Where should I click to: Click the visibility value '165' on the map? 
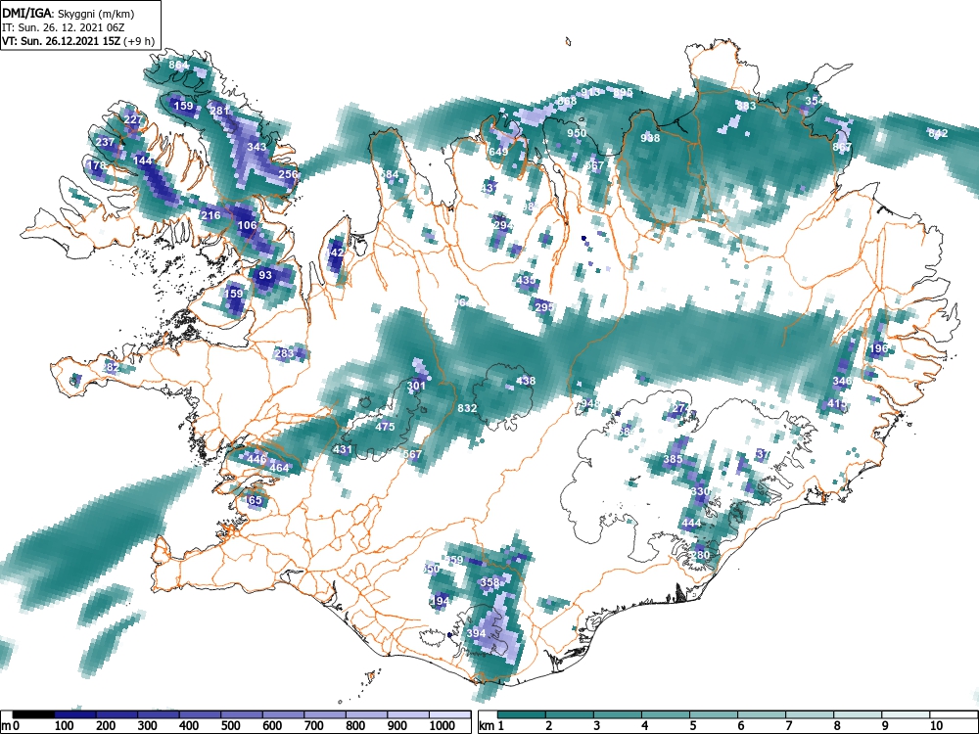pos(253,500)
